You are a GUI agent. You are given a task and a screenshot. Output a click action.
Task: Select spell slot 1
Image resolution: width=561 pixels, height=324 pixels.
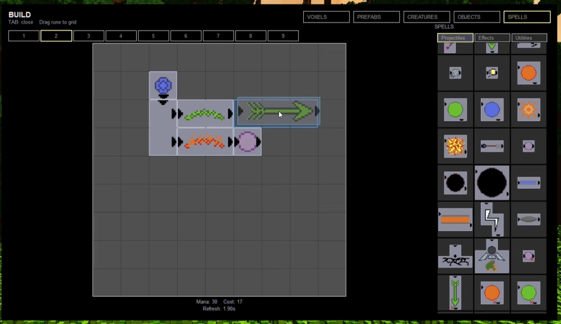click(x=24, y=36)
